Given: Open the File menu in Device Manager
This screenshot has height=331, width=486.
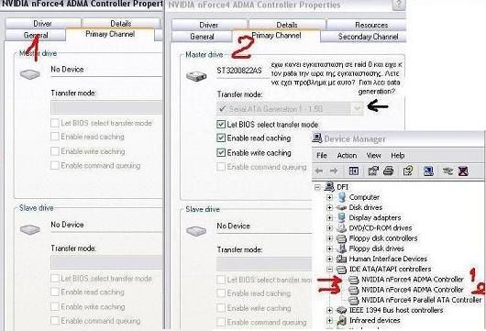Looking at the screenshot, I should click(x=322, y=155).
